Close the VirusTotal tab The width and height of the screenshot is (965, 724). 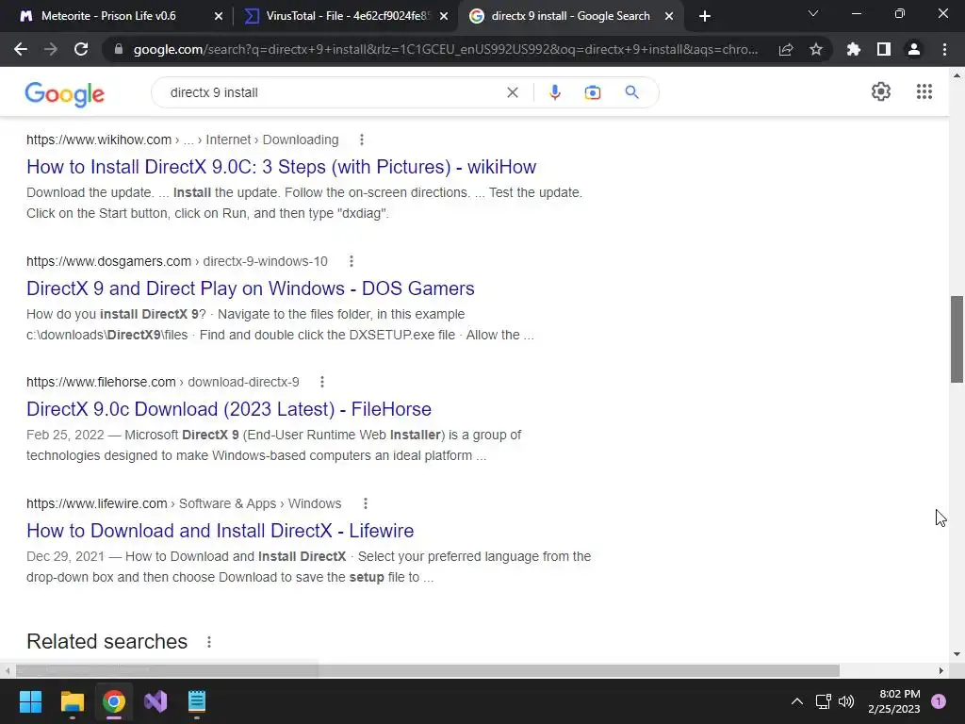[x=444, y=16]
